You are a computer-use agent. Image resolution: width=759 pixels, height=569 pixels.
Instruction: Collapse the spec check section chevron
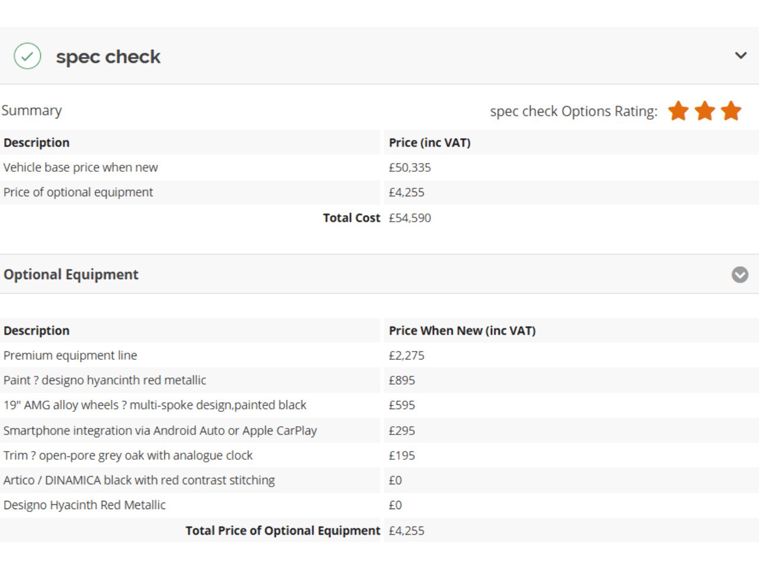[741, 56]
